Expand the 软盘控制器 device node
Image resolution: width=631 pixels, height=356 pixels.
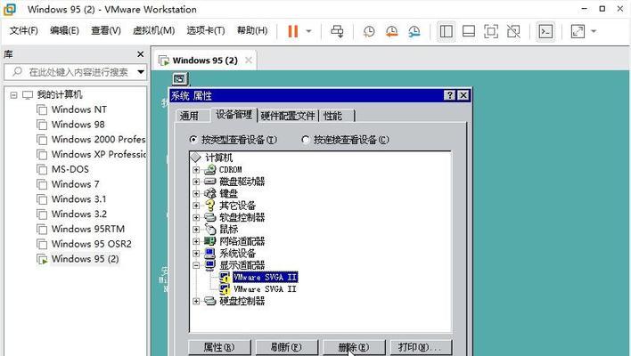pyautogui.click(x=196, y=217)
